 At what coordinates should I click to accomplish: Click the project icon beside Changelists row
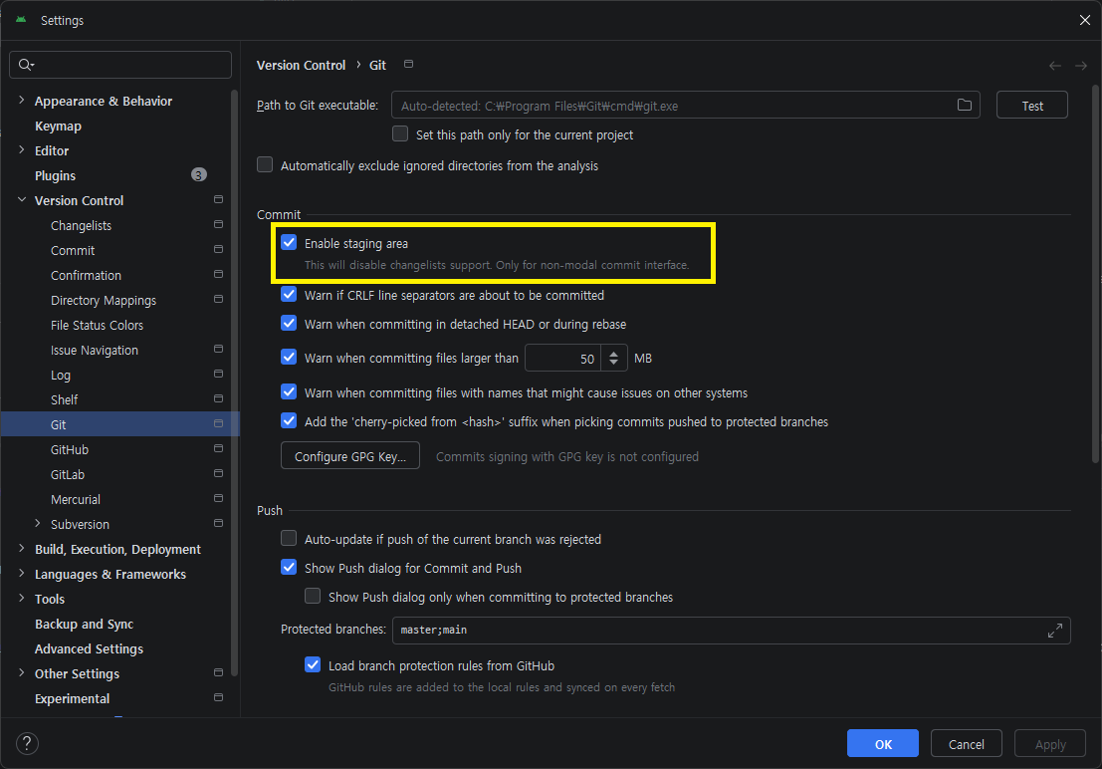pos(219,224)
